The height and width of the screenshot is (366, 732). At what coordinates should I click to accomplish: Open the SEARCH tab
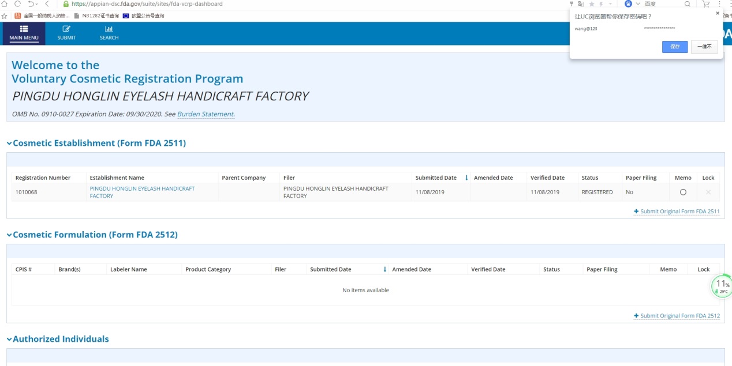(x=109, y=33)
